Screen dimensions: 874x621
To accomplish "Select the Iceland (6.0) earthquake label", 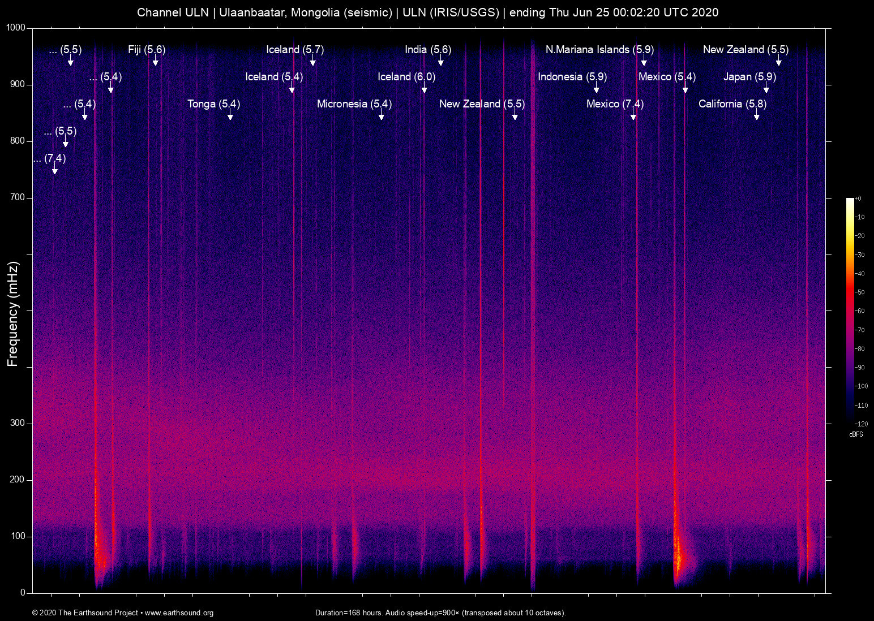I will coord(407,77).
